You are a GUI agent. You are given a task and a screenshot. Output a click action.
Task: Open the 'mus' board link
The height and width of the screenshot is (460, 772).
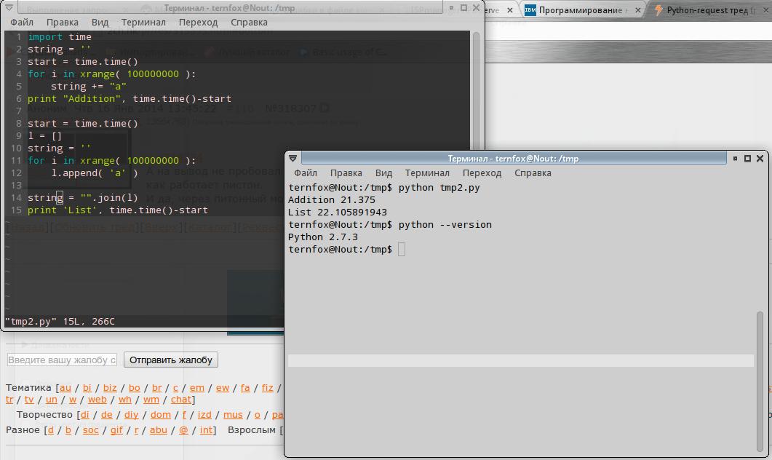coord(233,415)
